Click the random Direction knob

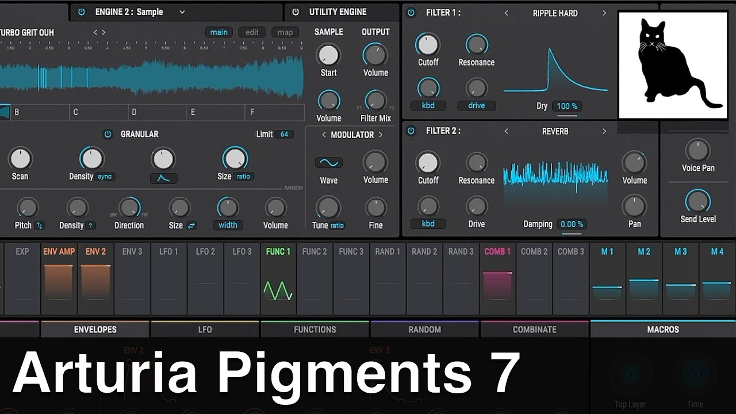129,208
